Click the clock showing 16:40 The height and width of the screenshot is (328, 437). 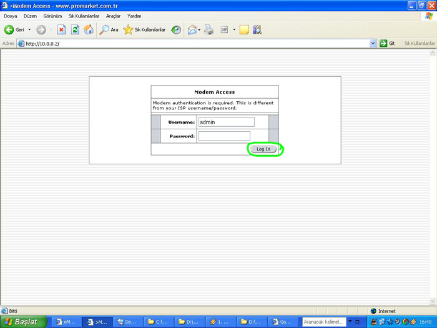coord(425,322)
